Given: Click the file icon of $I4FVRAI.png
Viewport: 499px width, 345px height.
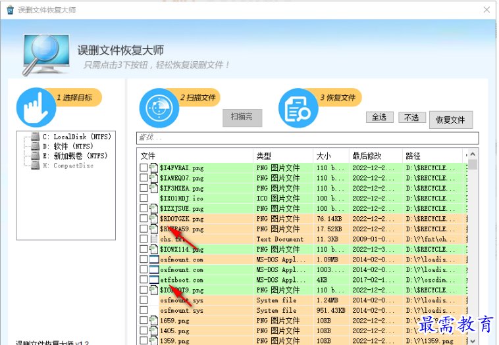Looking at the screenshot, I should point(154,168).
